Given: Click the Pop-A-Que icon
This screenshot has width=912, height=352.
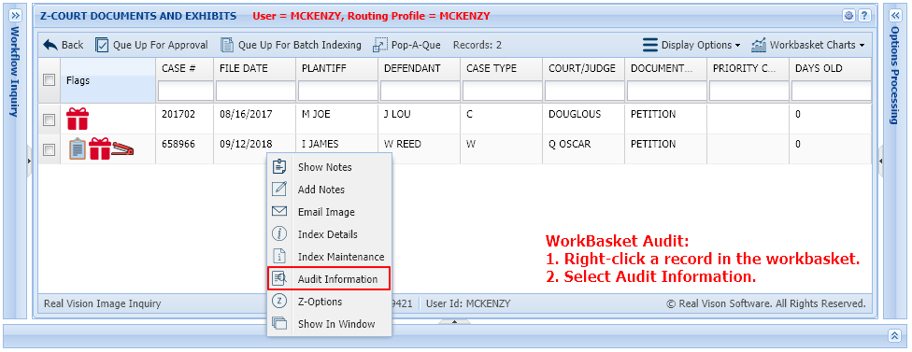Looking at the screenshot, I should pos(380,45).
